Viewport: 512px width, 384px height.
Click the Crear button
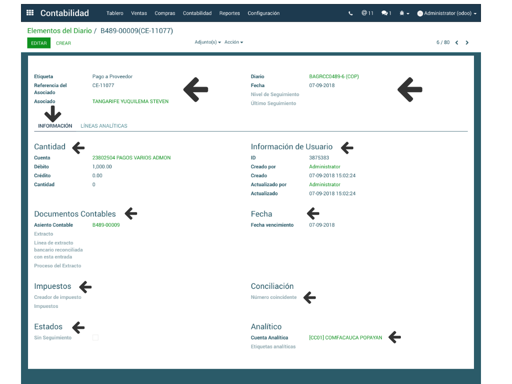point(64,44)
